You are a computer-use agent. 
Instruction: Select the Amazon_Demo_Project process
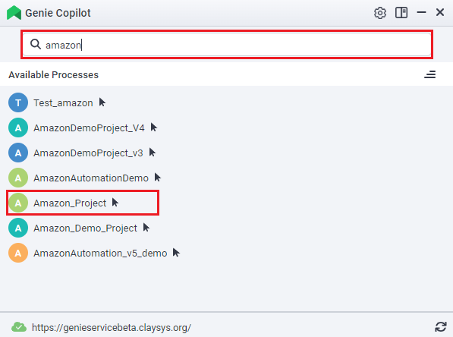pos(85,228)
